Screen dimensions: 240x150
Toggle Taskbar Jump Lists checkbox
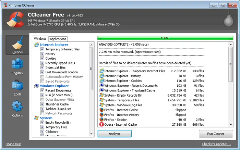pos(43,109)
